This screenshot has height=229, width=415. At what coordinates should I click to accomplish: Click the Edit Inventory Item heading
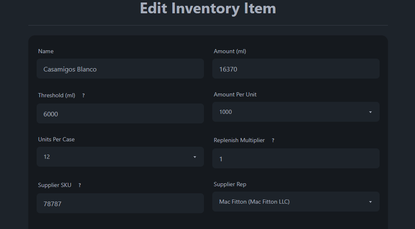pos(208,8)
